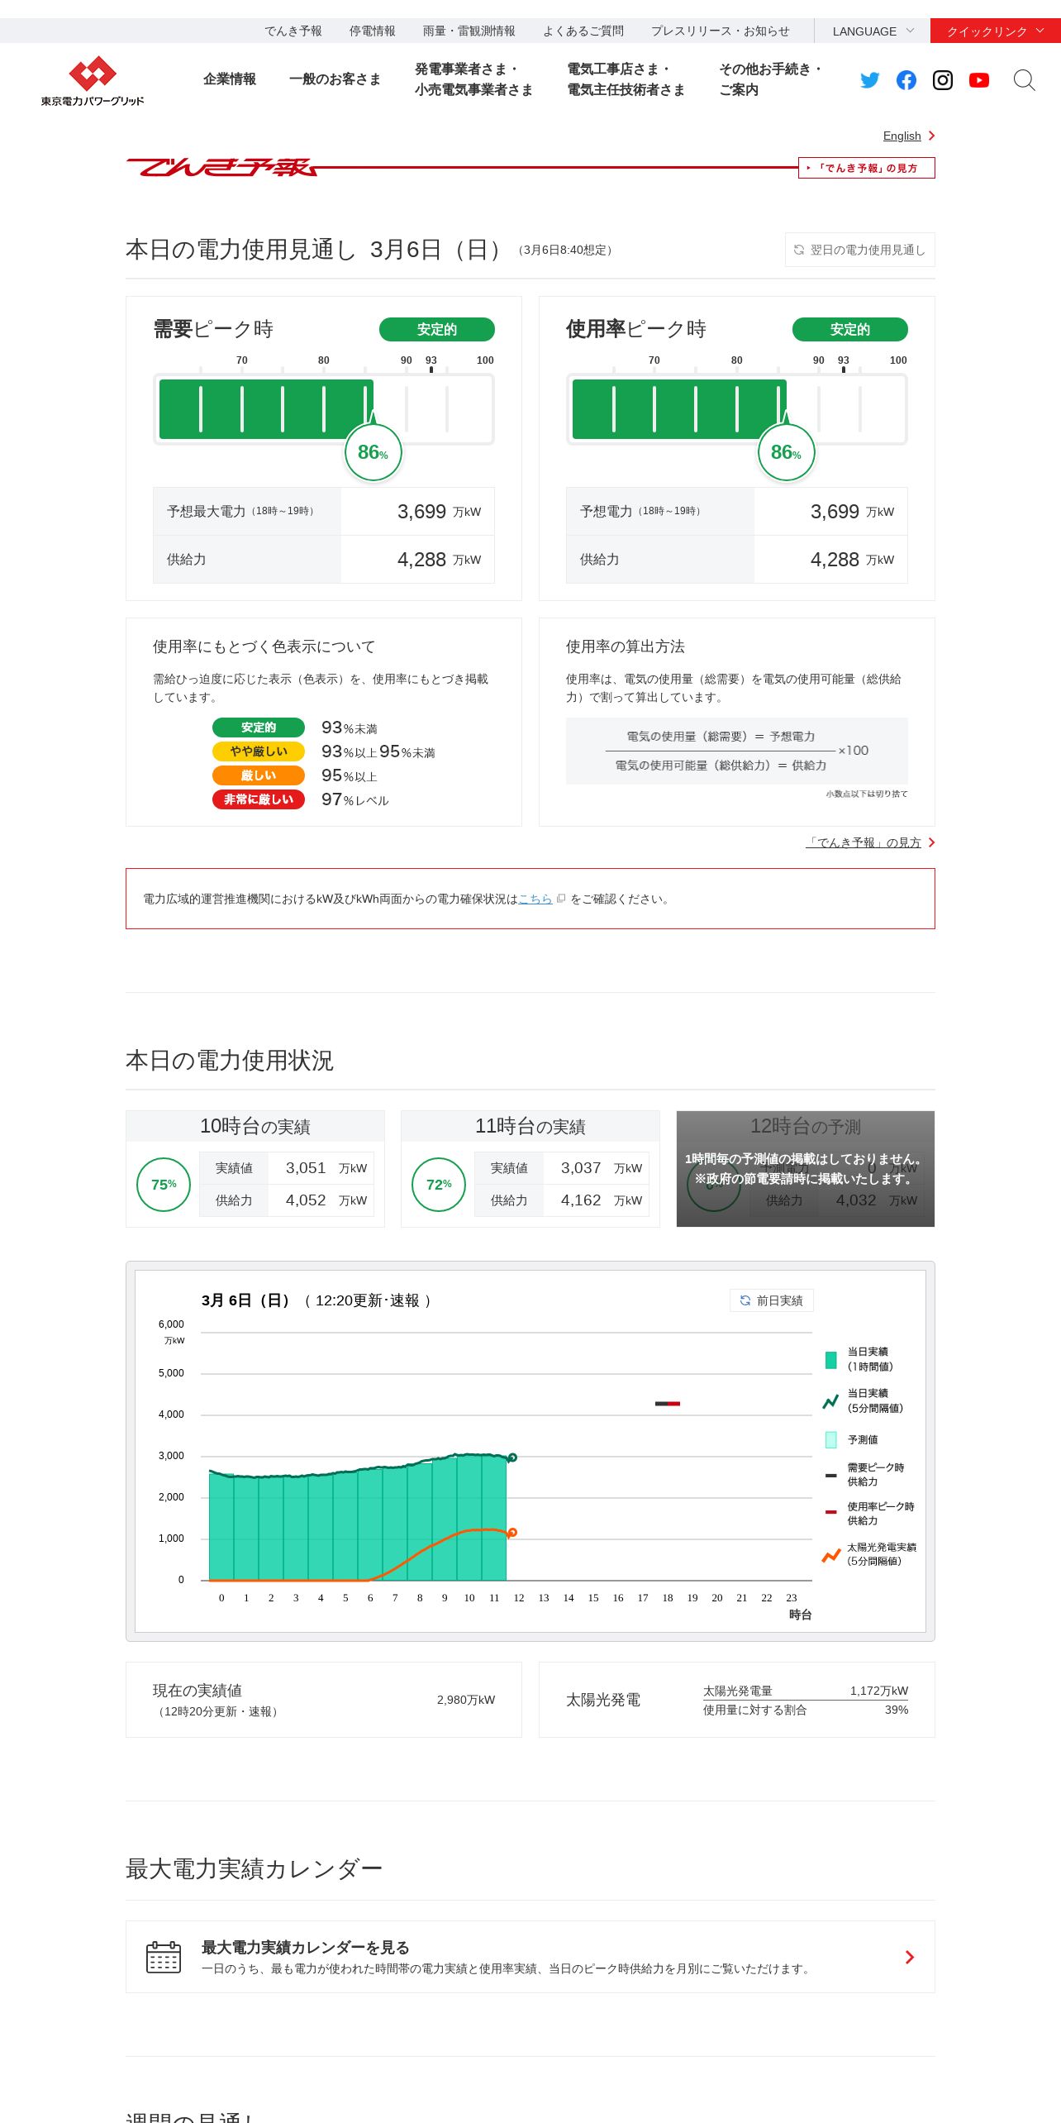Click 72% circle in 11時台の実績

coord(439,1185)
